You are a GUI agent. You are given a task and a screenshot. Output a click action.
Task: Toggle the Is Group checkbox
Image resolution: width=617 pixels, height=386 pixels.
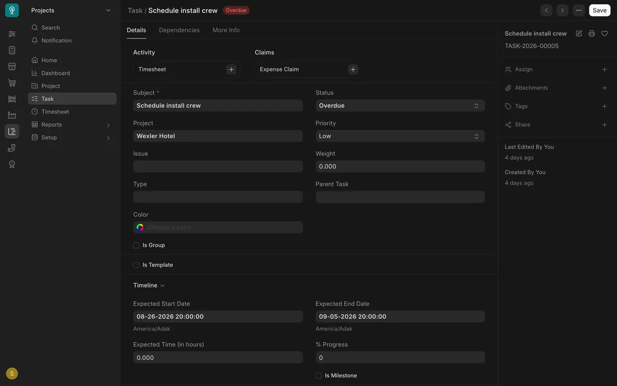[136, 245]
